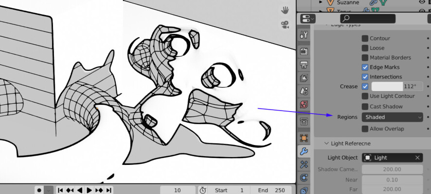The height and width of the screenshot is (194, 431).
Task: Click Suzanne's modifier wrench icon in outliner
Action: pyautogui.click(x=373, y=2)
